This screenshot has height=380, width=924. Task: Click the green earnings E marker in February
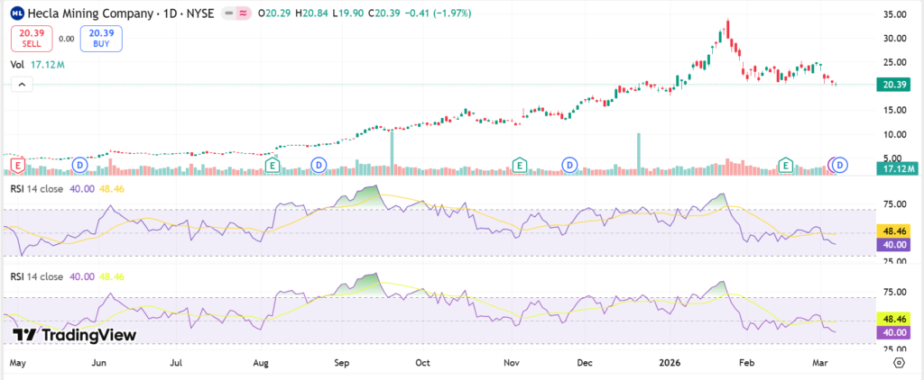pyautogui.click(x=787, y=165)
